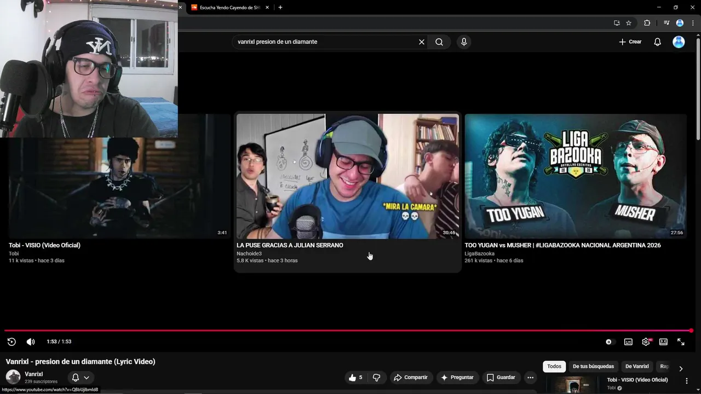This screenshot has width=701, height=394.
Task: Click the '239 suscriptores' text
Action: tap(41, 381)
